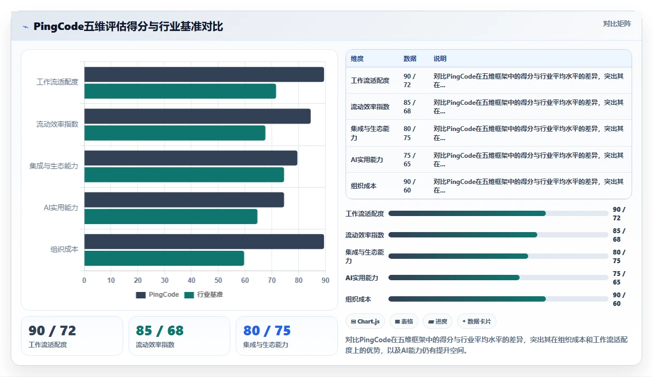Click the PingCode五维评估得分 page title
The height and width of the screenshot is (377, 653).
coord(128,27)
